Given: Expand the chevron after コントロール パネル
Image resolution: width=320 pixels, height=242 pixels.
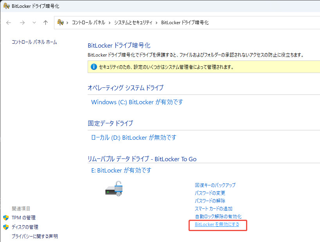Looking at the screenshot, I should point(110,23).
